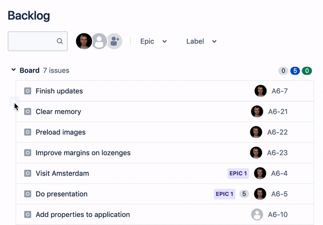Click assignee avatar on A6-4 row
This screenshot has height=225, width=323.
260,173
